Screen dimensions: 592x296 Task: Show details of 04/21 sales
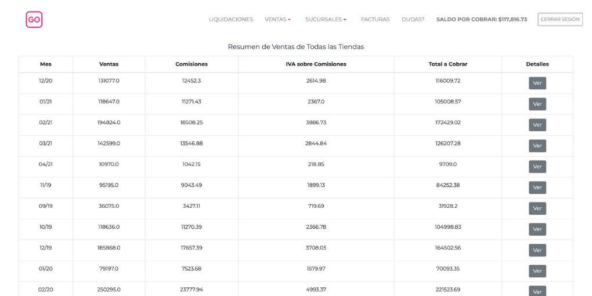(x=537, y=167)
